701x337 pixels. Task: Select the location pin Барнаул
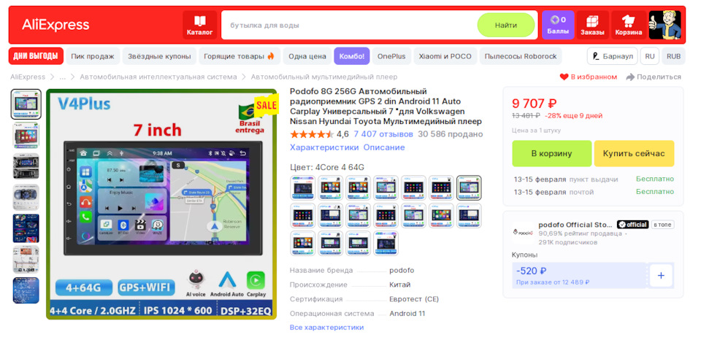(x=613, y=56)
